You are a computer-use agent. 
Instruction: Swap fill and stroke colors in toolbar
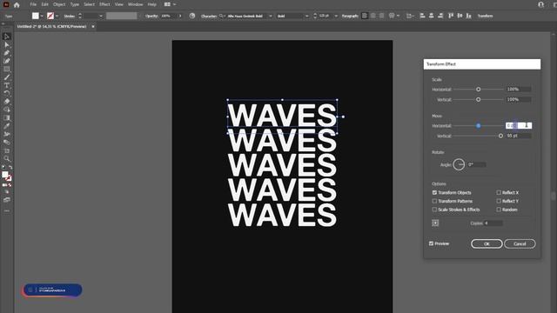click(x=10, y=167)
